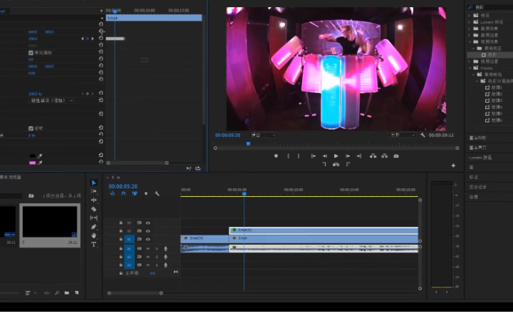This screenshot has width=513, height=321.
Task: Export frame with camera icon
Action: click(396, 156)
